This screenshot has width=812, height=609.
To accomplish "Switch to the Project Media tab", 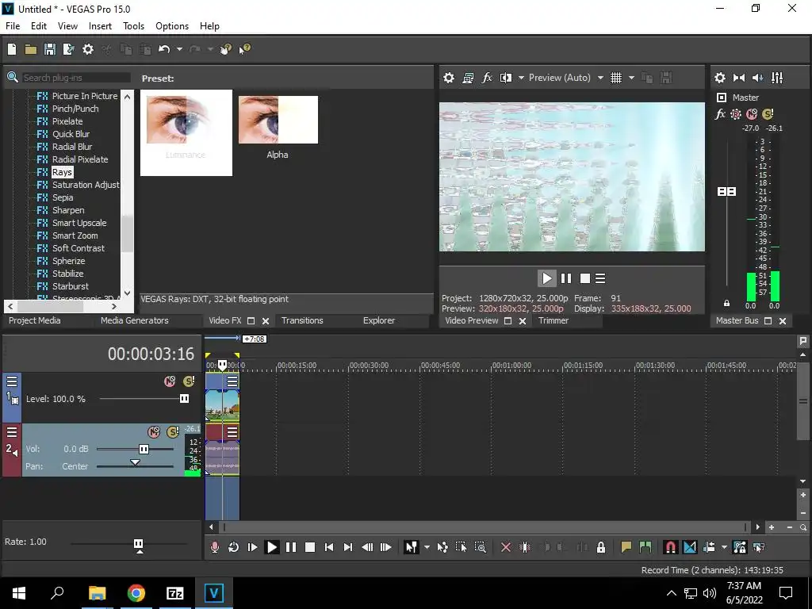I will tap(35, 320).
